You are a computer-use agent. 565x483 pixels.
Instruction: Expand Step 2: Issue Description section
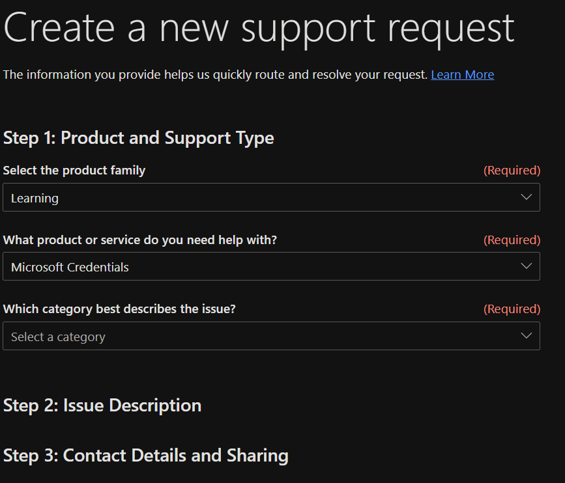tap(102, 406)
